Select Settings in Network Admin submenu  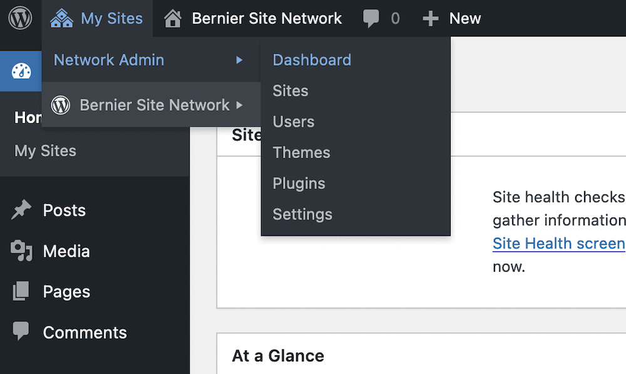(302, 215)
